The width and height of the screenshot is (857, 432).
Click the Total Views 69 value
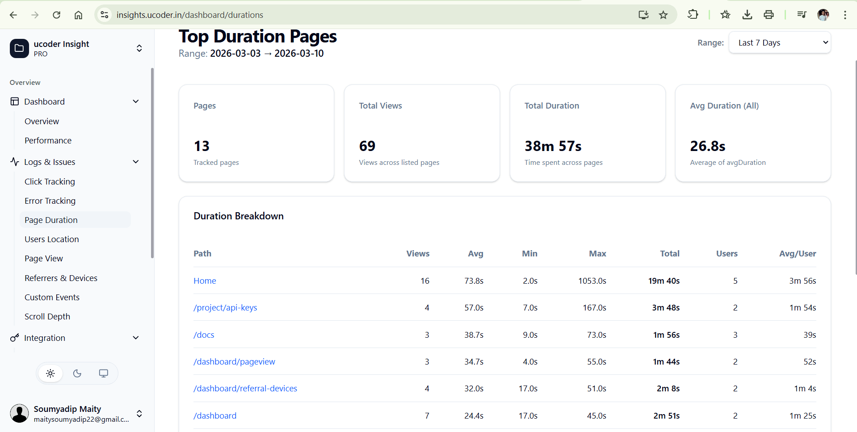click(367, 146)
